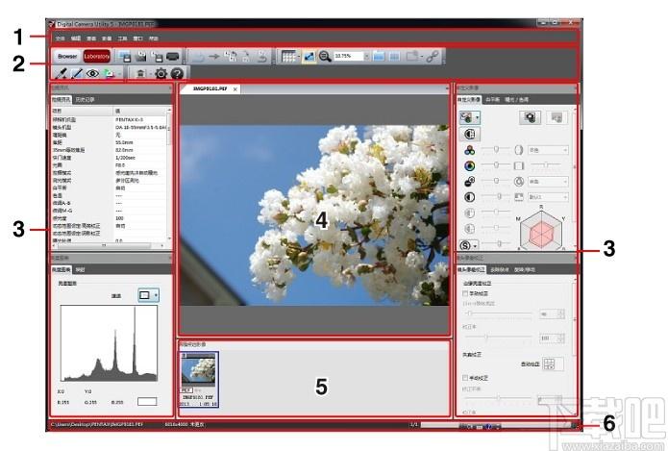Enable the first lens correction checkbox
The height and width of the screenshot is (451, 668).
[467, 292]
